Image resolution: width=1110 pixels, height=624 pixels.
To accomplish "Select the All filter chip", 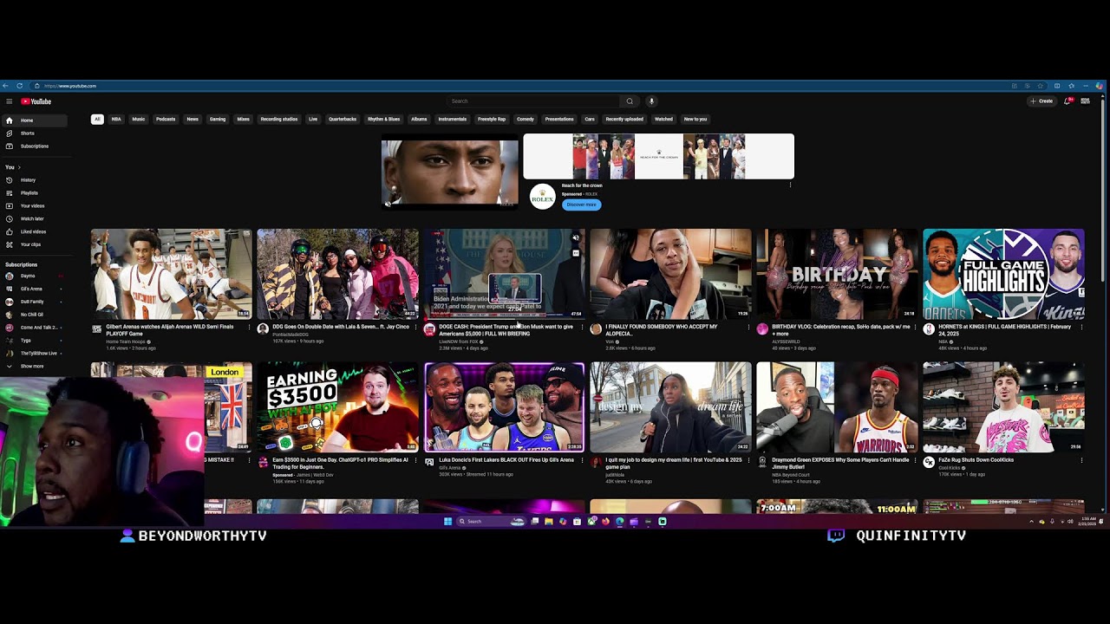I will (97, 119).
